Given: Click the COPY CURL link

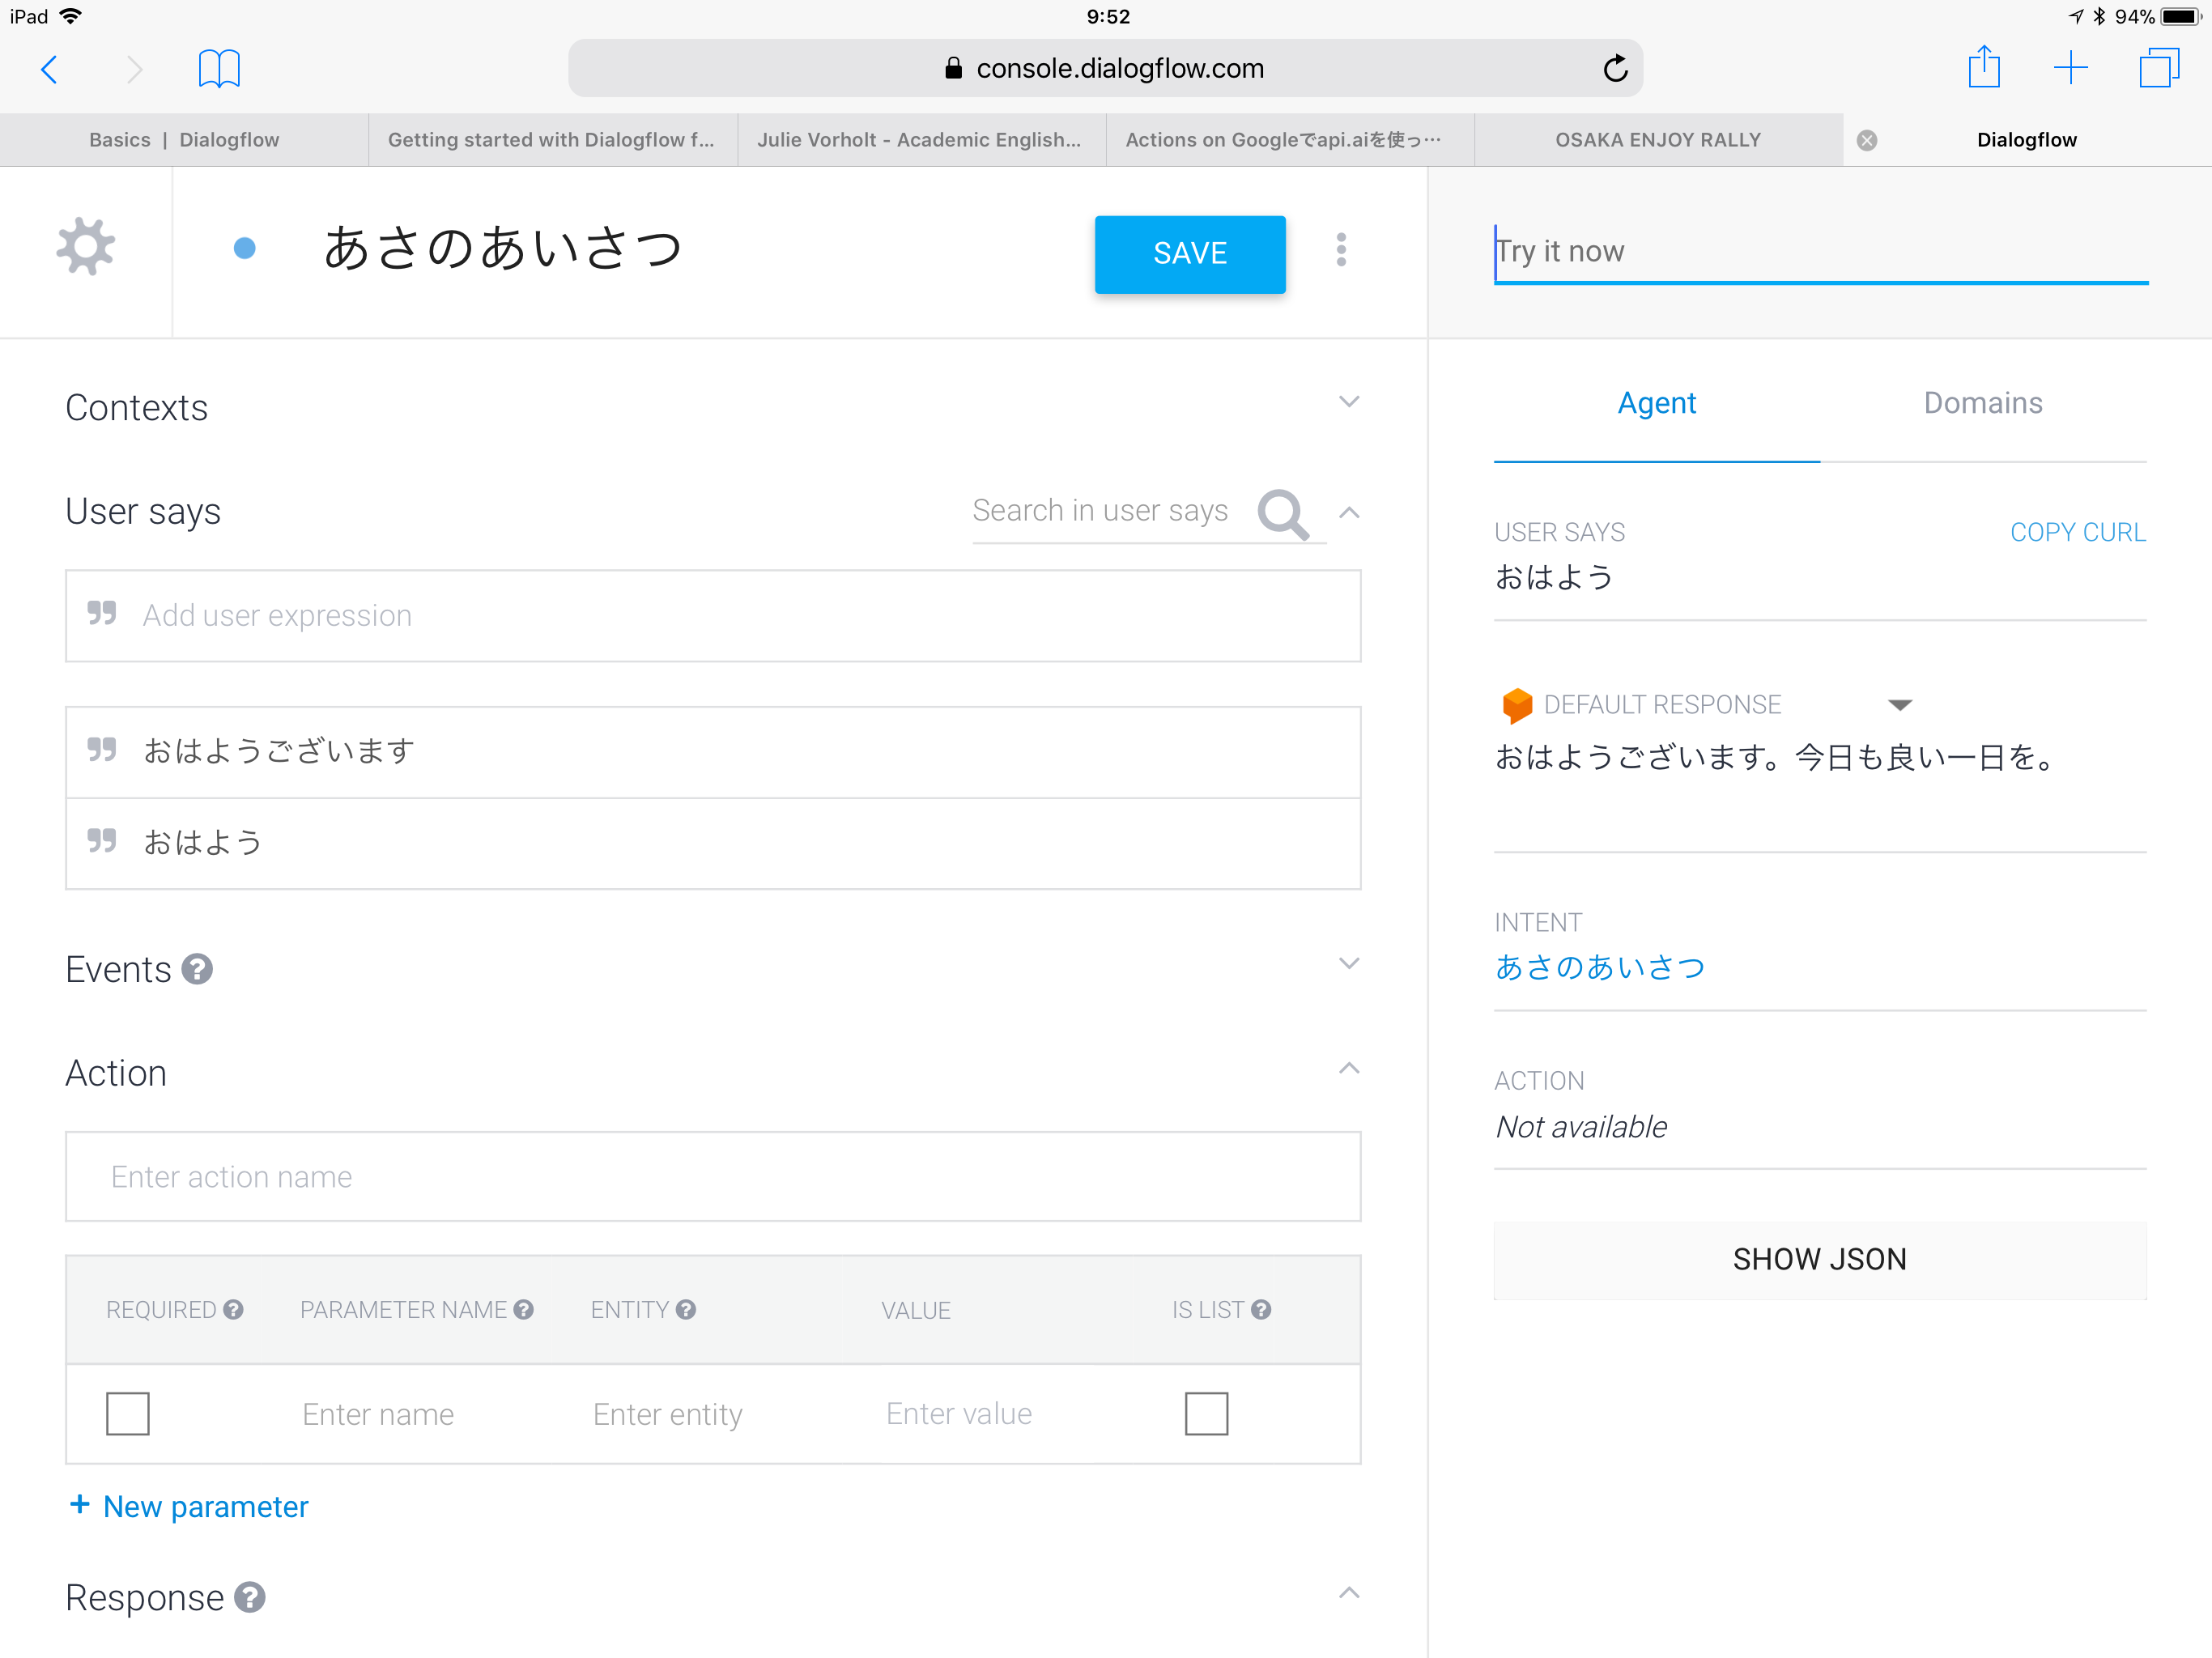Looking at the screenshot, I should (x=2077, y=532).
